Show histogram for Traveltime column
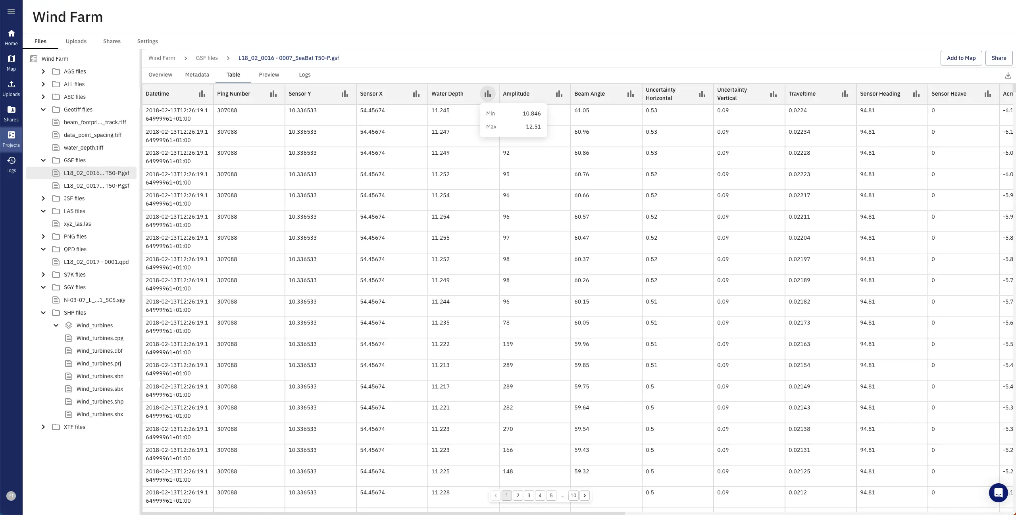The height and width of the screenshot is (515, 1016). (x=845, y=94)
